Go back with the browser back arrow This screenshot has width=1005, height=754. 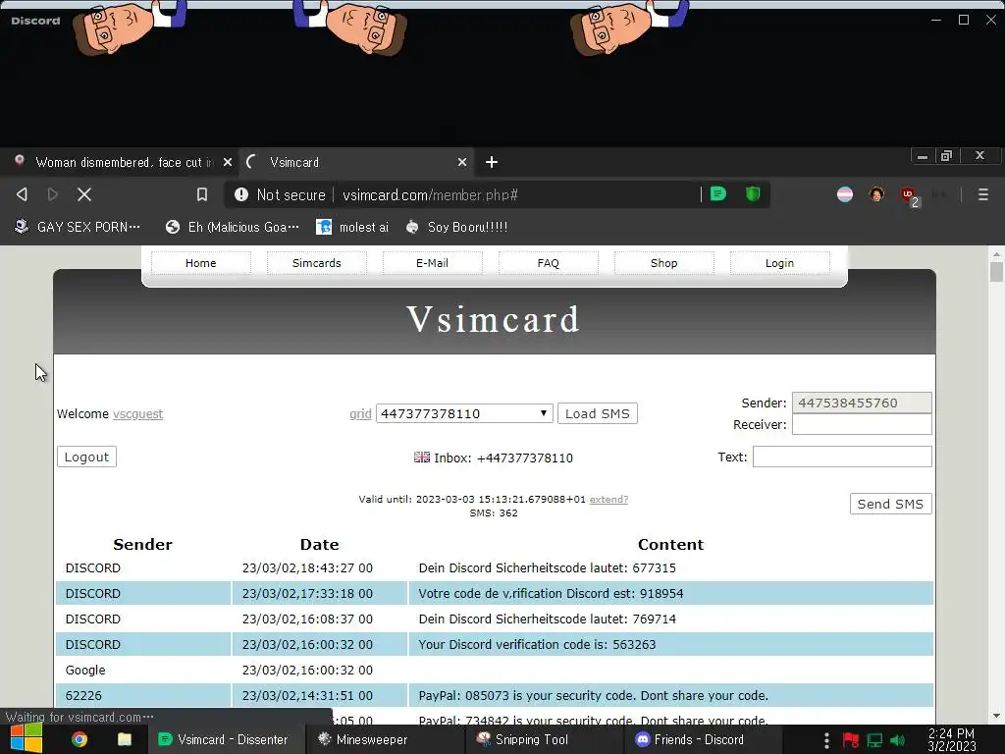pos(22,194)
